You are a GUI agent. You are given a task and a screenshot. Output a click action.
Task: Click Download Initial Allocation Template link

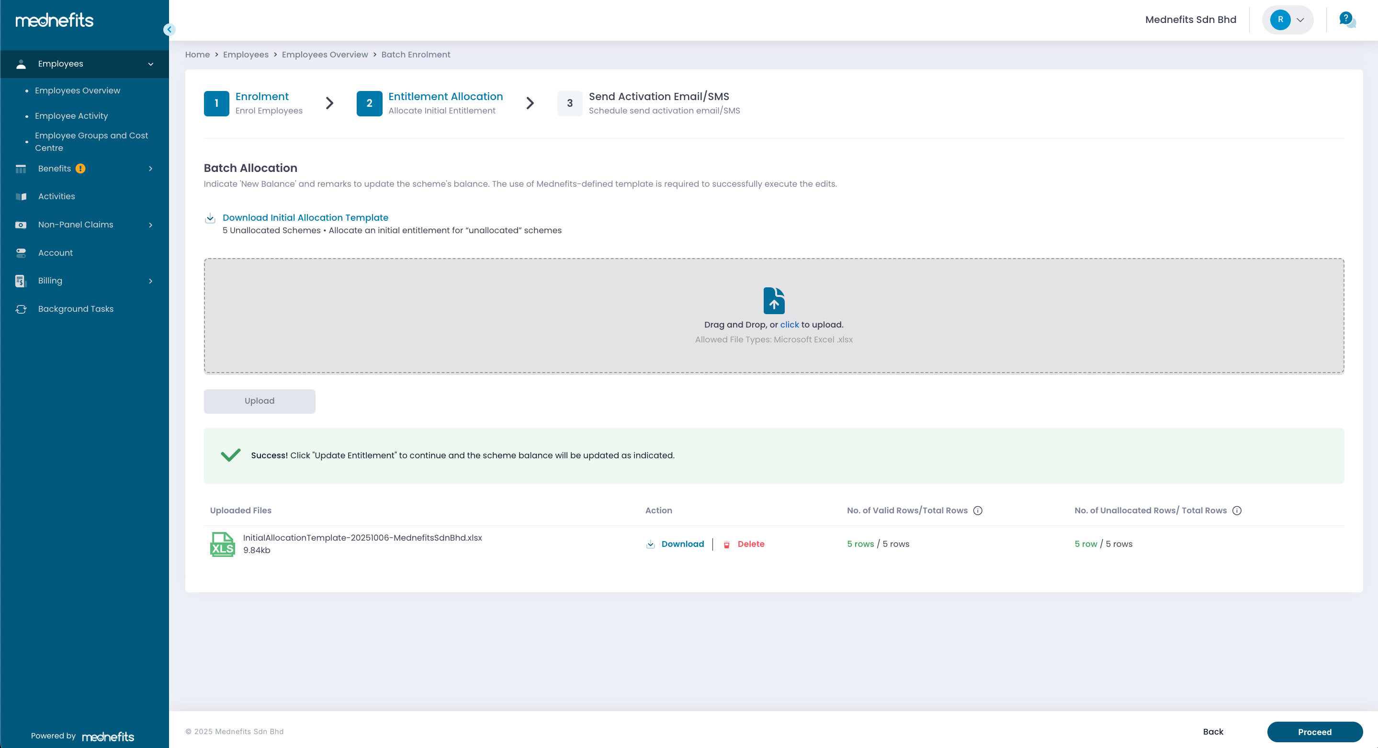point(305,218)
